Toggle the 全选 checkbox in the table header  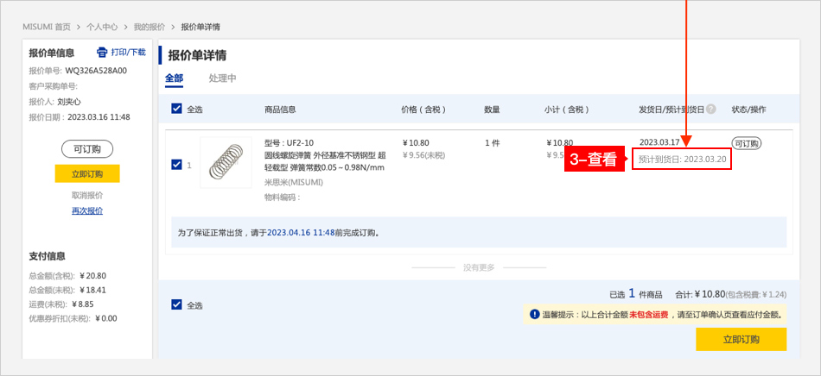pyautogui.click(x=177, y=109)
